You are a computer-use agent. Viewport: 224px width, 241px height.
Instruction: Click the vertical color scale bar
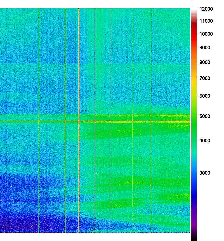point(194,120)
